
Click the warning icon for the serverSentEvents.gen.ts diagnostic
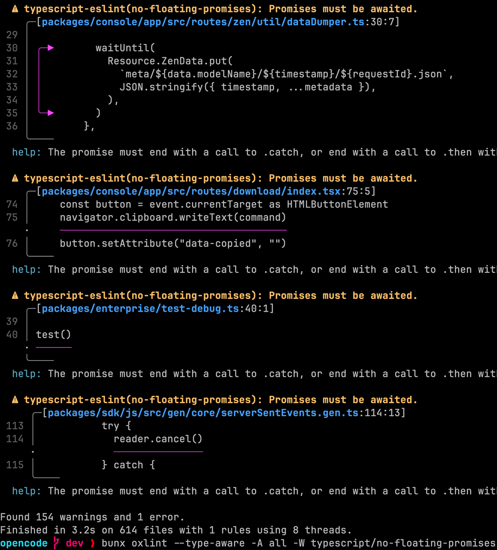(x=16, y=400)
